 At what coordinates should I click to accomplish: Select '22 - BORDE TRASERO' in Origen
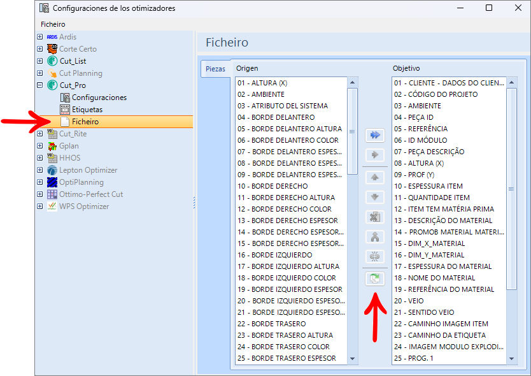[x=292, y=324]
